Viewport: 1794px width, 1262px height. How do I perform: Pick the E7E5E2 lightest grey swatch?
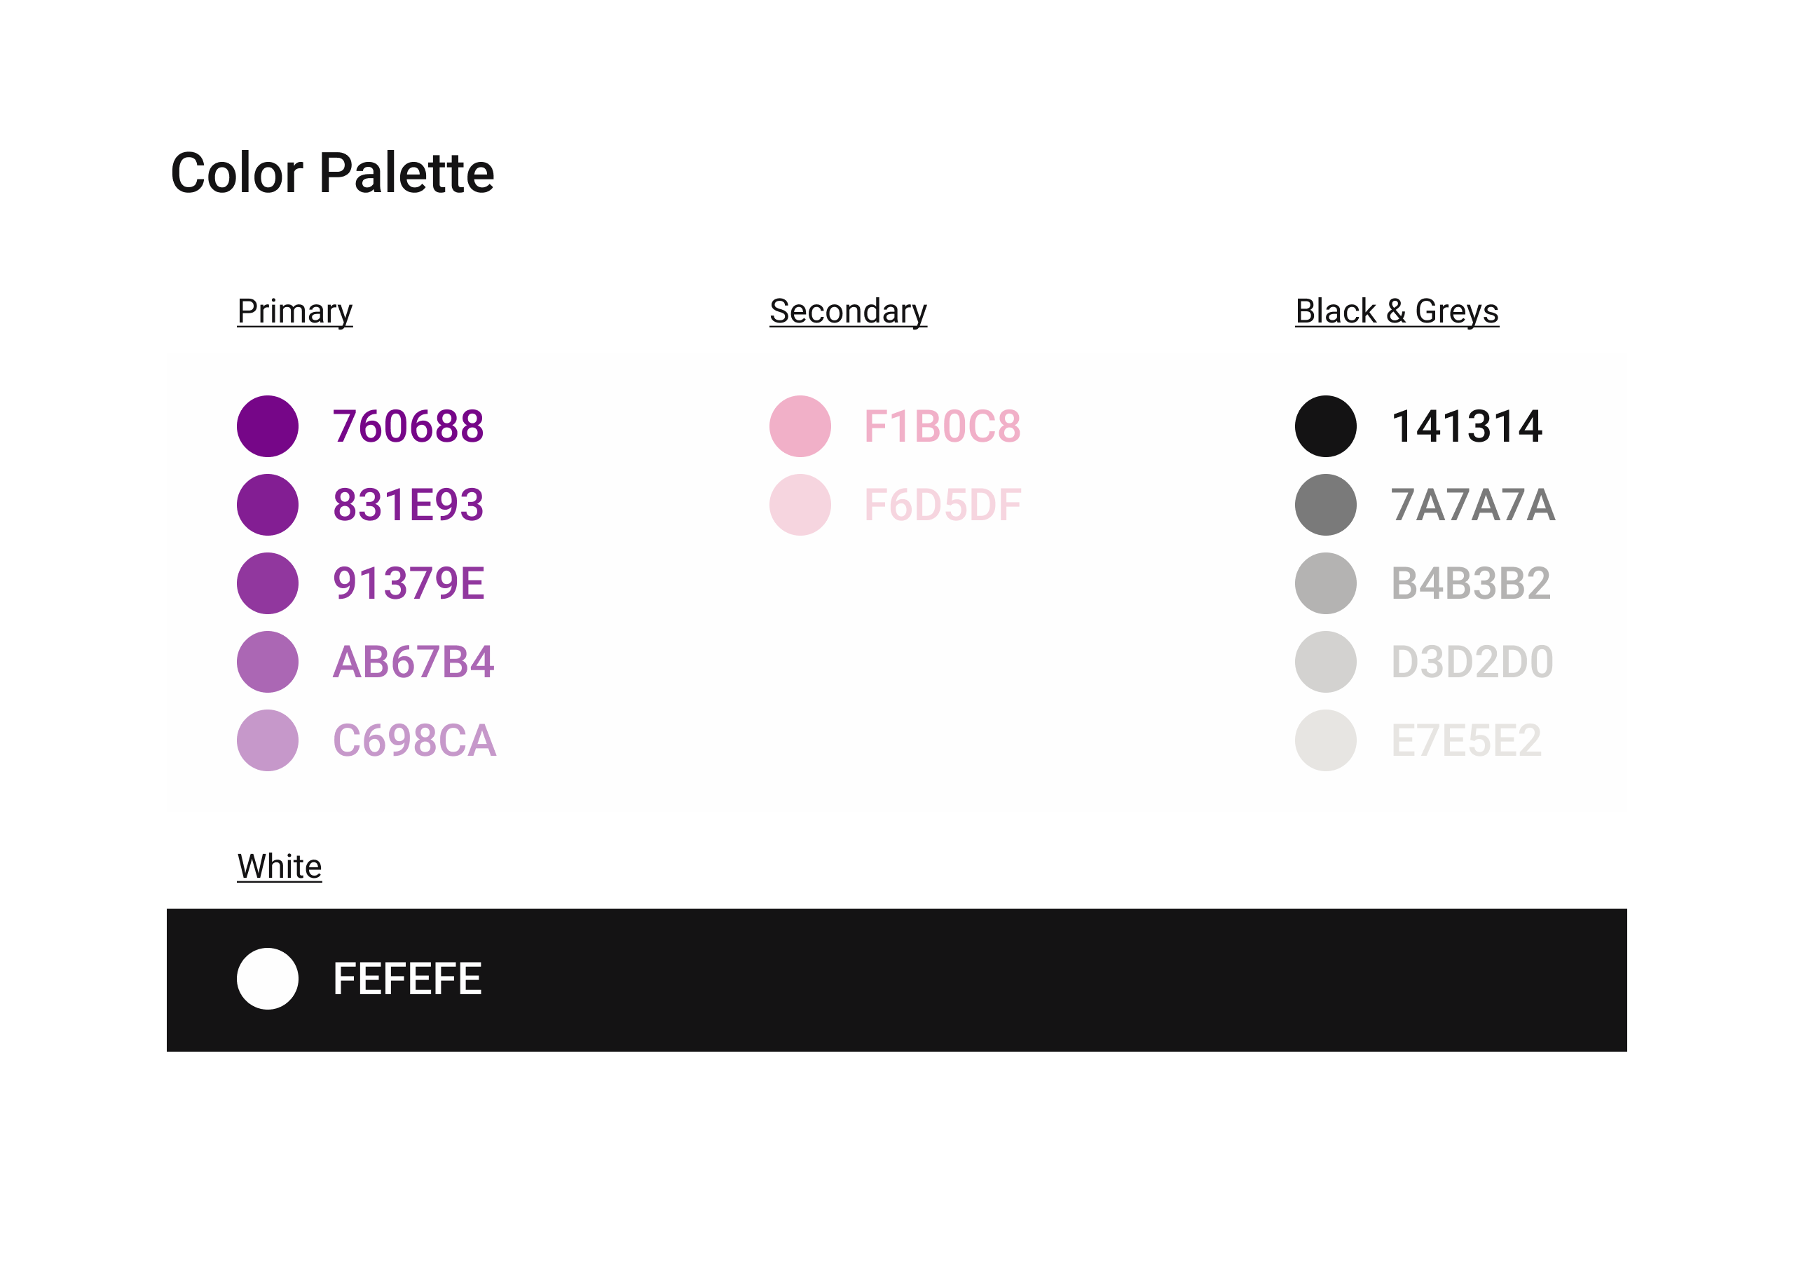(1326, 740)
